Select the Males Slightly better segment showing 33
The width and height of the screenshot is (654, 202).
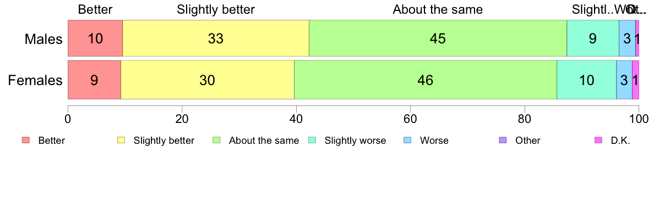pyautogui.click(x=216, y=38)
